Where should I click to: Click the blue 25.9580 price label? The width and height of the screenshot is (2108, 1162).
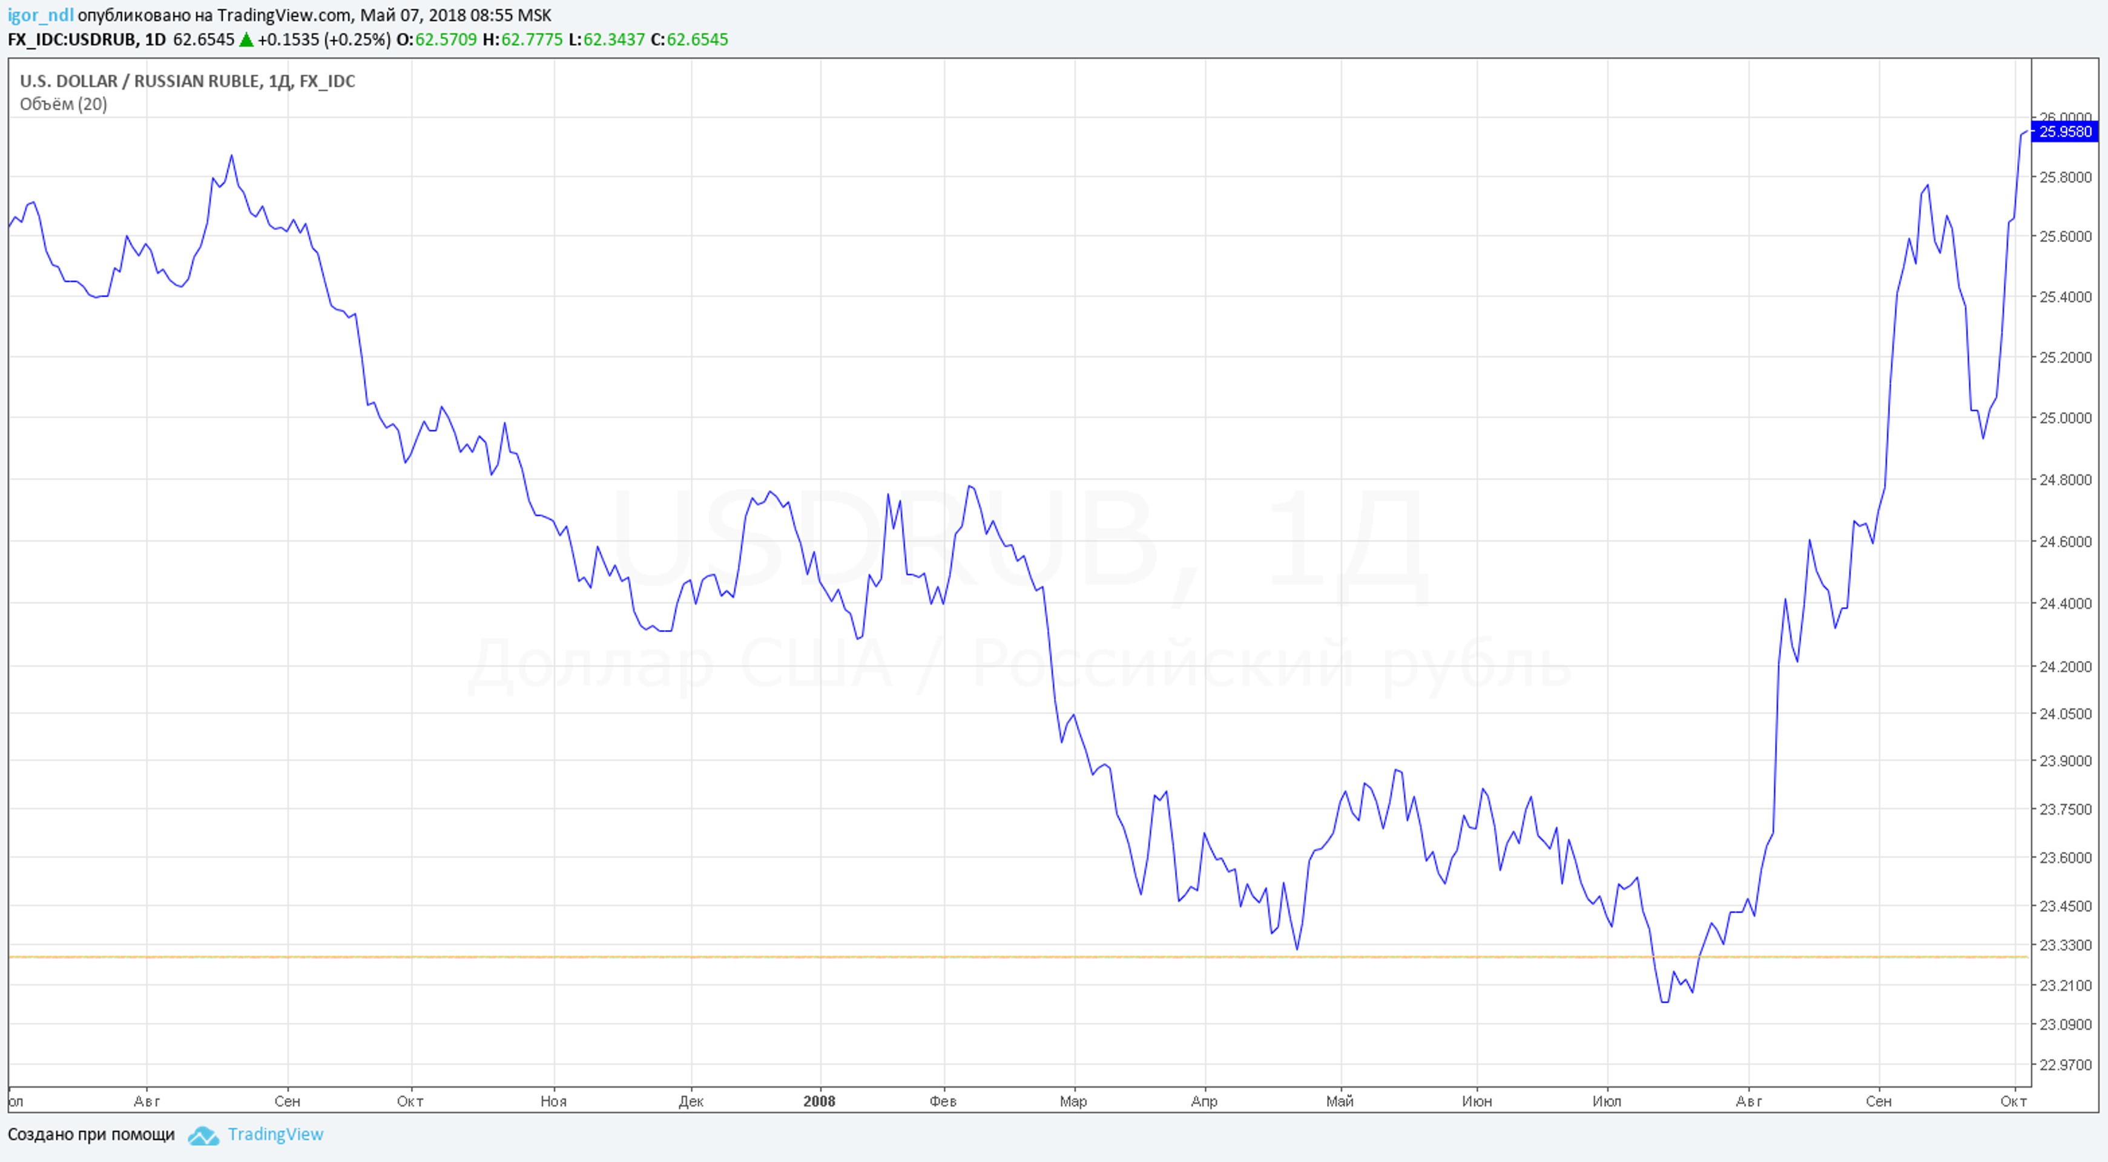(x=2064, y=132)
